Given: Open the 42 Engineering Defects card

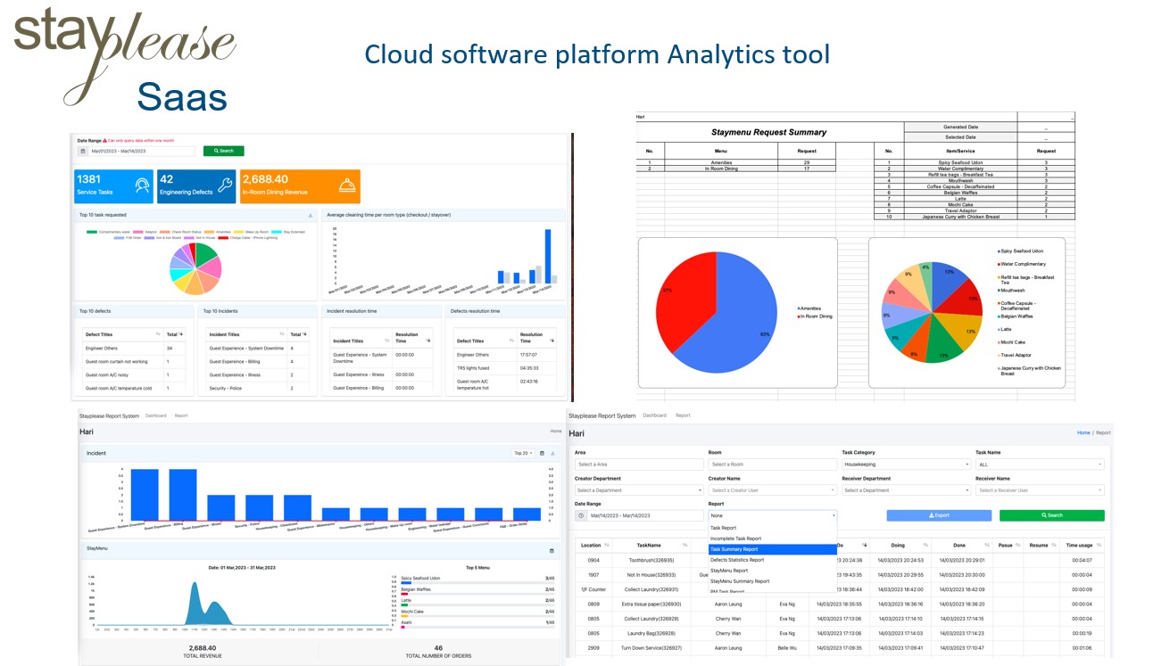Looking at the screenshot, I should [x=196, y=186].
